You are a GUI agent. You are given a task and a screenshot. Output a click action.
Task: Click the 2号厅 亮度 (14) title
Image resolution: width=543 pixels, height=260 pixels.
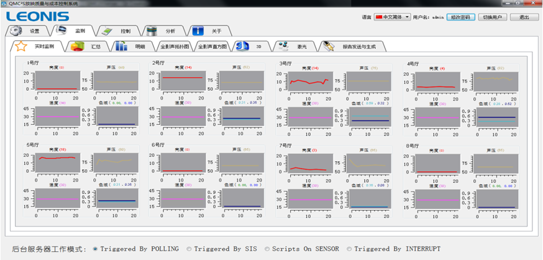coord(183,67)
